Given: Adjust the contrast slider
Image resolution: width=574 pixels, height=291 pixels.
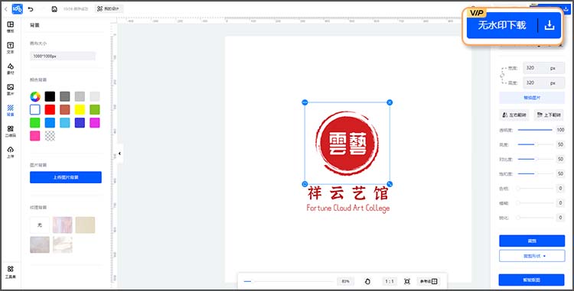Looking at the screenshot, I should pos(535,159).
